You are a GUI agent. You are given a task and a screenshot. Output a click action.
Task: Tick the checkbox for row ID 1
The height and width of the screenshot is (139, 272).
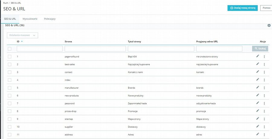click(x=10, y=56)
